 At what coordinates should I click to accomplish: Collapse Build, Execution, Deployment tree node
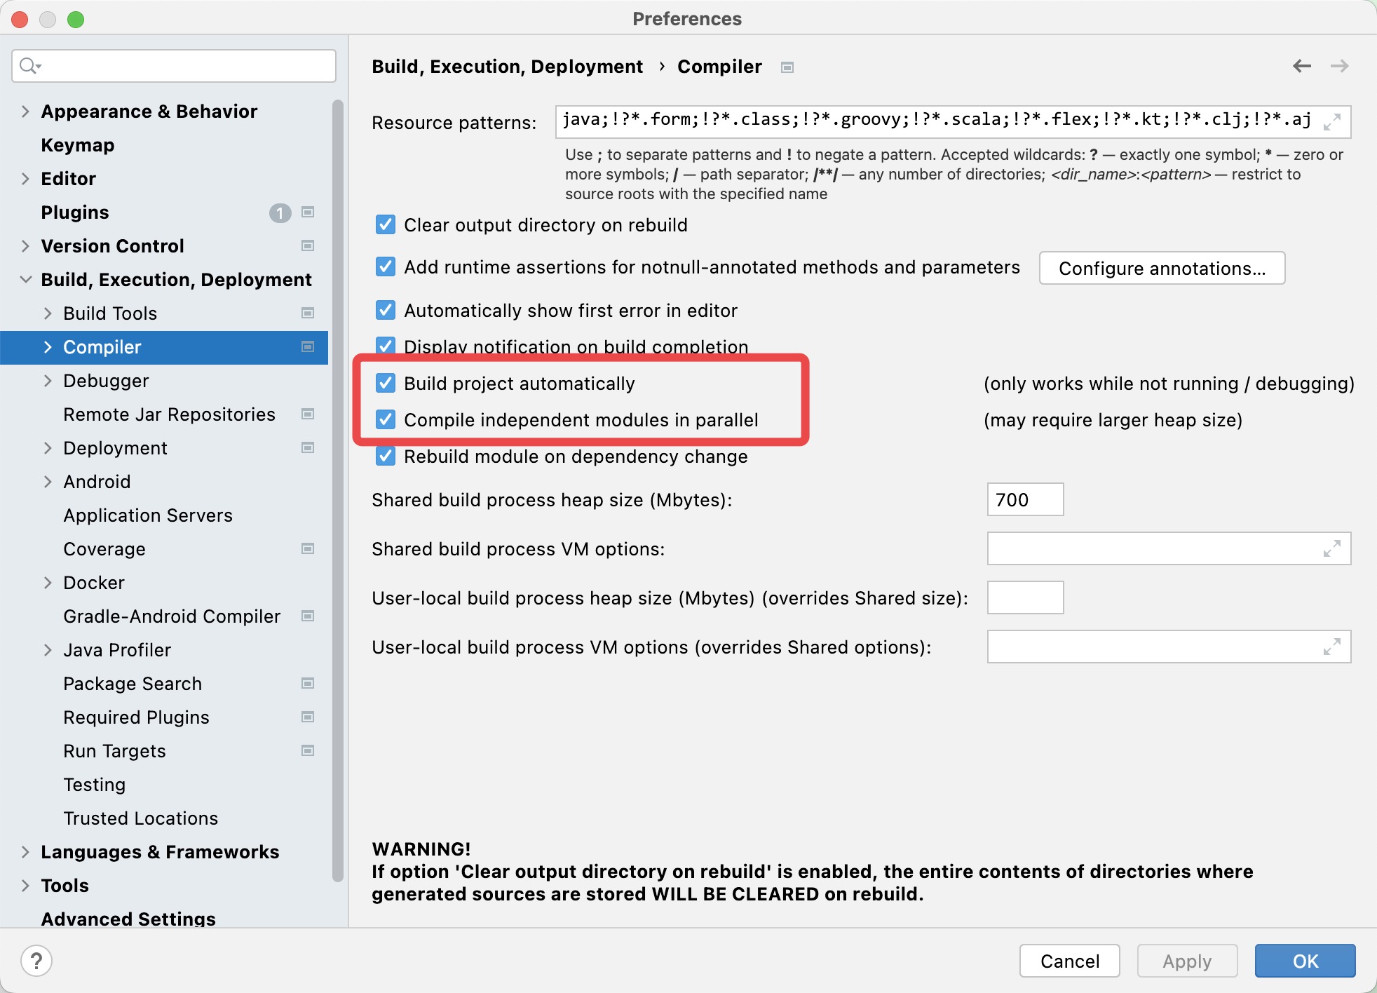click(25, 279)
